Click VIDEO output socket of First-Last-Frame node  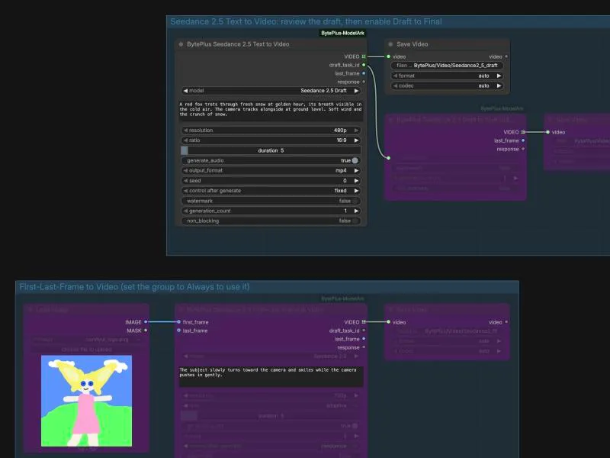coord(364,322)
